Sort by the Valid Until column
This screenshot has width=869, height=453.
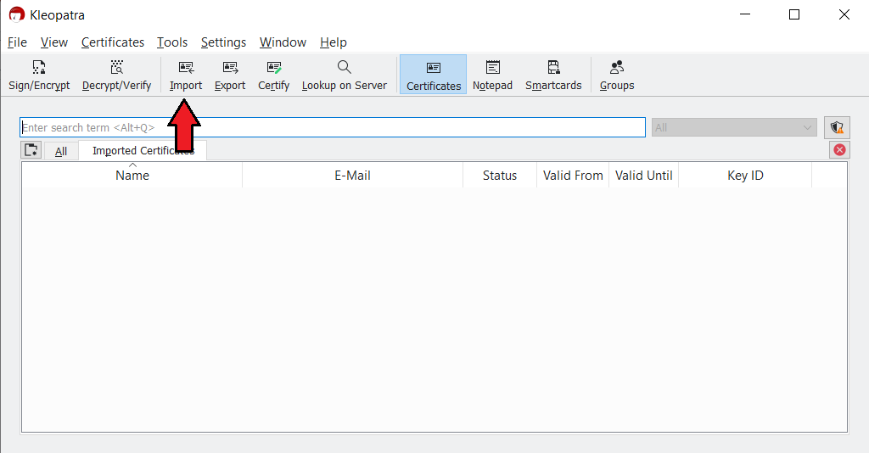(x=643, y=175)
